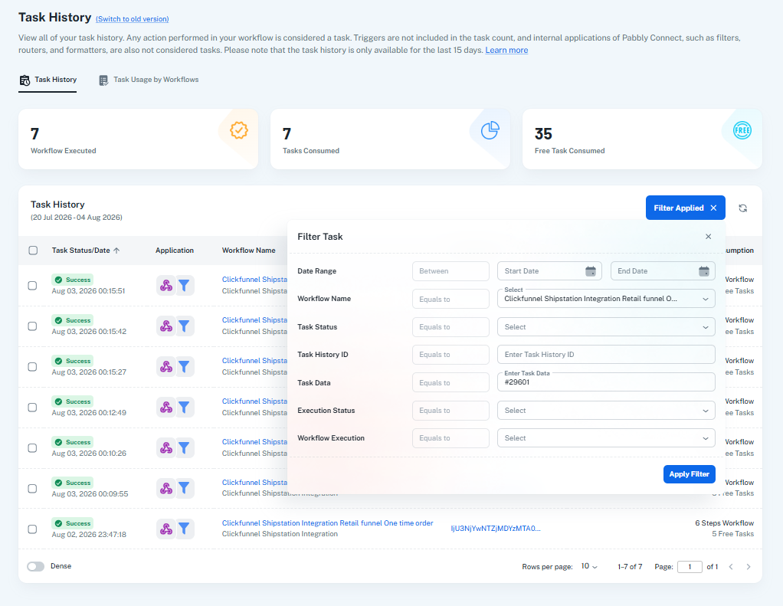Click webhook app icon in Aug 03 00:15:27 row
This screenshot has width=783, height=606.
(x=165, y=367)
